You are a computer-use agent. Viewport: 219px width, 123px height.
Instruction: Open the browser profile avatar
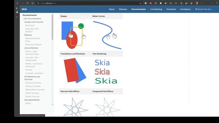(197, 3)
